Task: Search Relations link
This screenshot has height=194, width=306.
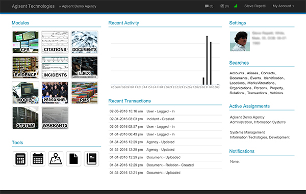Action: pyautogui.click(x=237, y=93)
